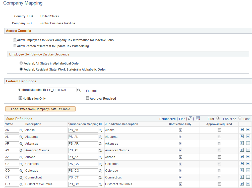The image size is (252, 188).
Task: Open state lookup for AK row
Action: (x=21, y=130)
